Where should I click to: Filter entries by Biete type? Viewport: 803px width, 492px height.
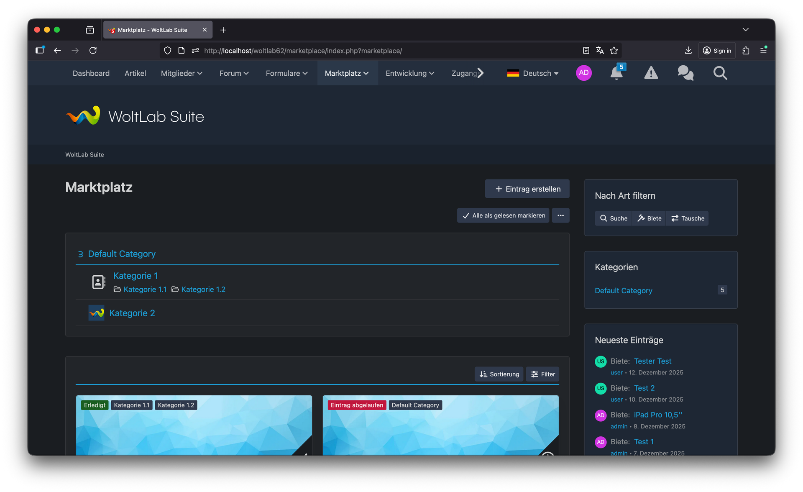649,218
